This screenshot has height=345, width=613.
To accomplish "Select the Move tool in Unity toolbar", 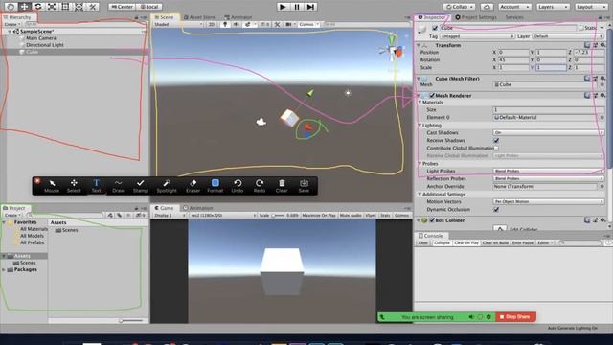I will tap(24, 7).
